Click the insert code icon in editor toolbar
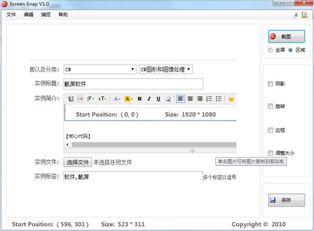The height and width of the screenshot is (231, 314). (80, 98)
